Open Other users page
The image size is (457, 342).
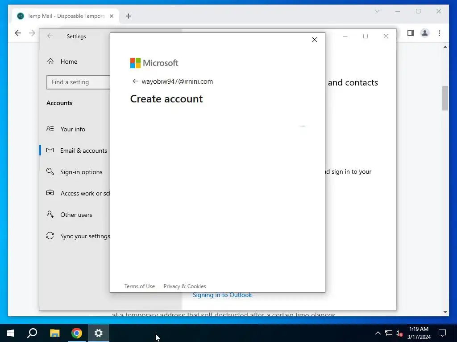(x=75, y=215)
